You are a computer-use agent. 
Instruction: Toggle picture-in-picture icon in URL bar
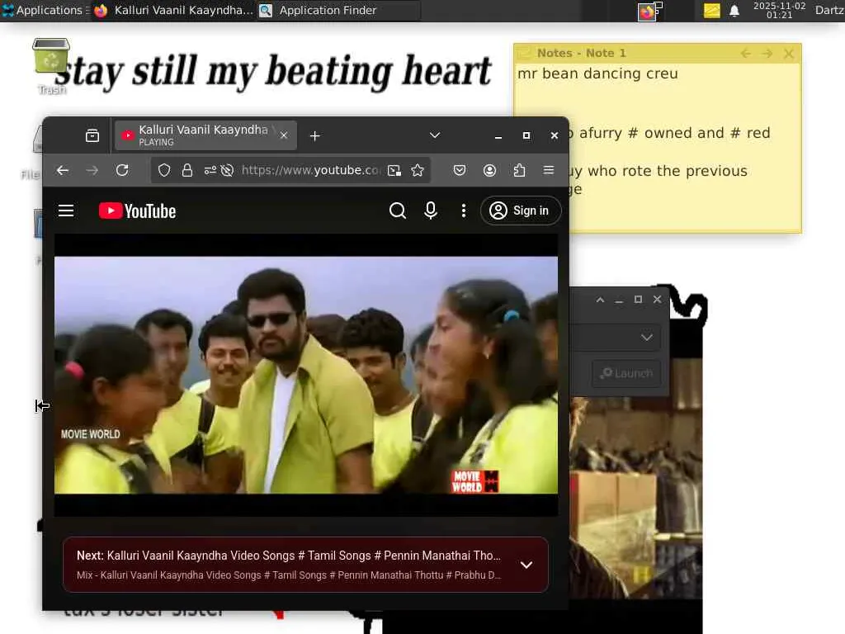click(x=394, y=170)
